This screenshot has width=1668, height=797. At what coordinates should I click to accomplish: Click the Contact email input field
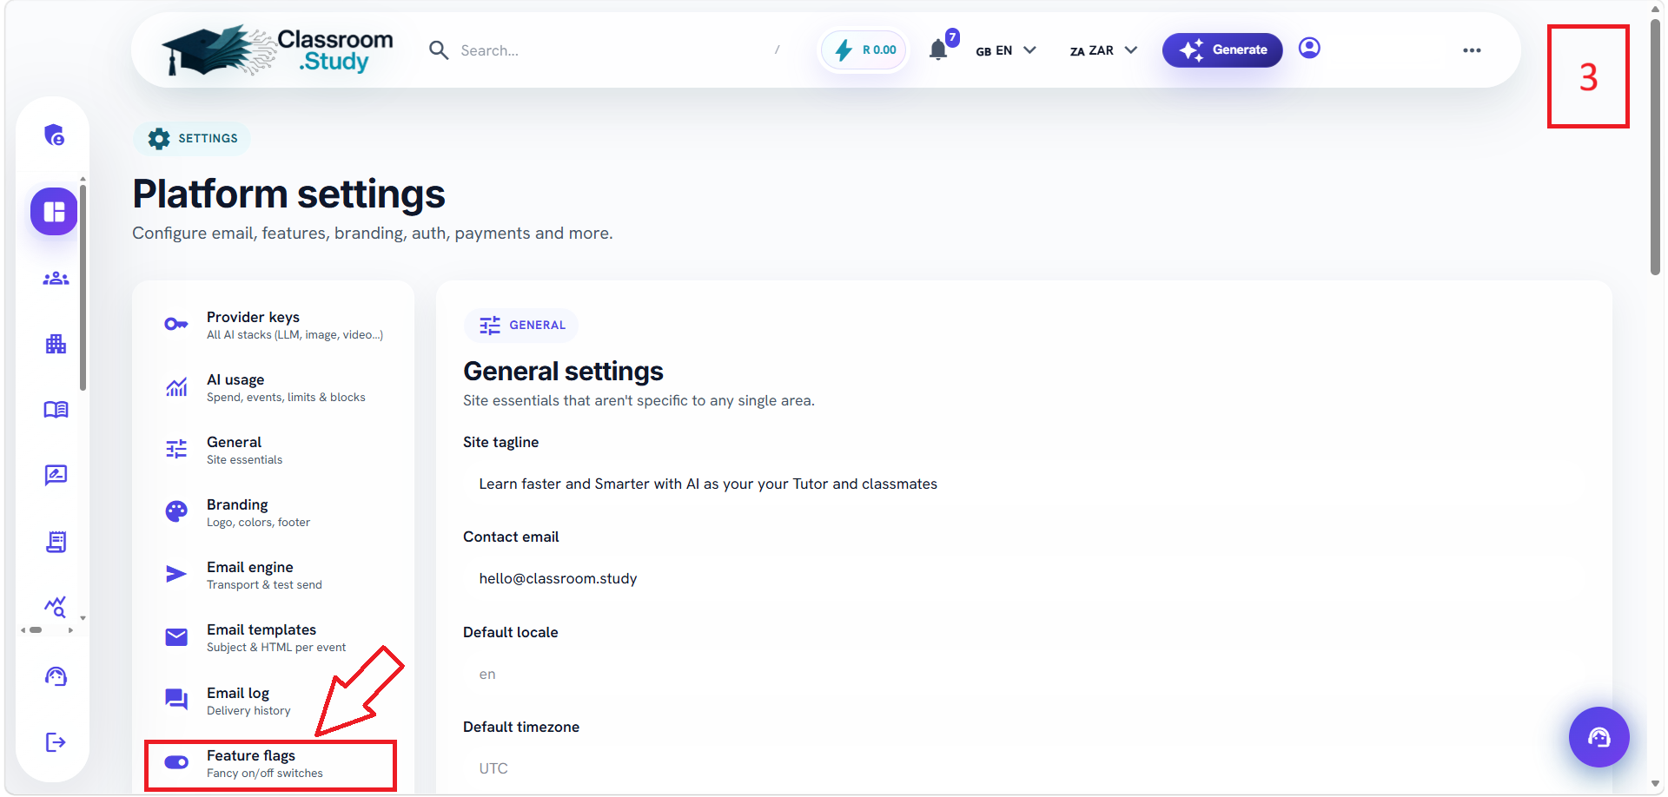[x=1024, y=578]
